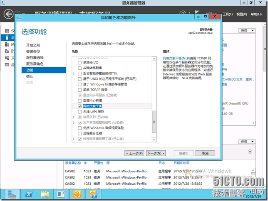
Task: Click the Server Manager back arrow
Action: pos(8,14)
